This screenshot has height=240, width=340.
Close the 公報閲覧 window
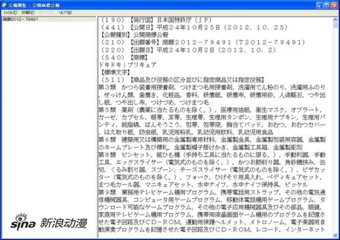click(334, 5)
